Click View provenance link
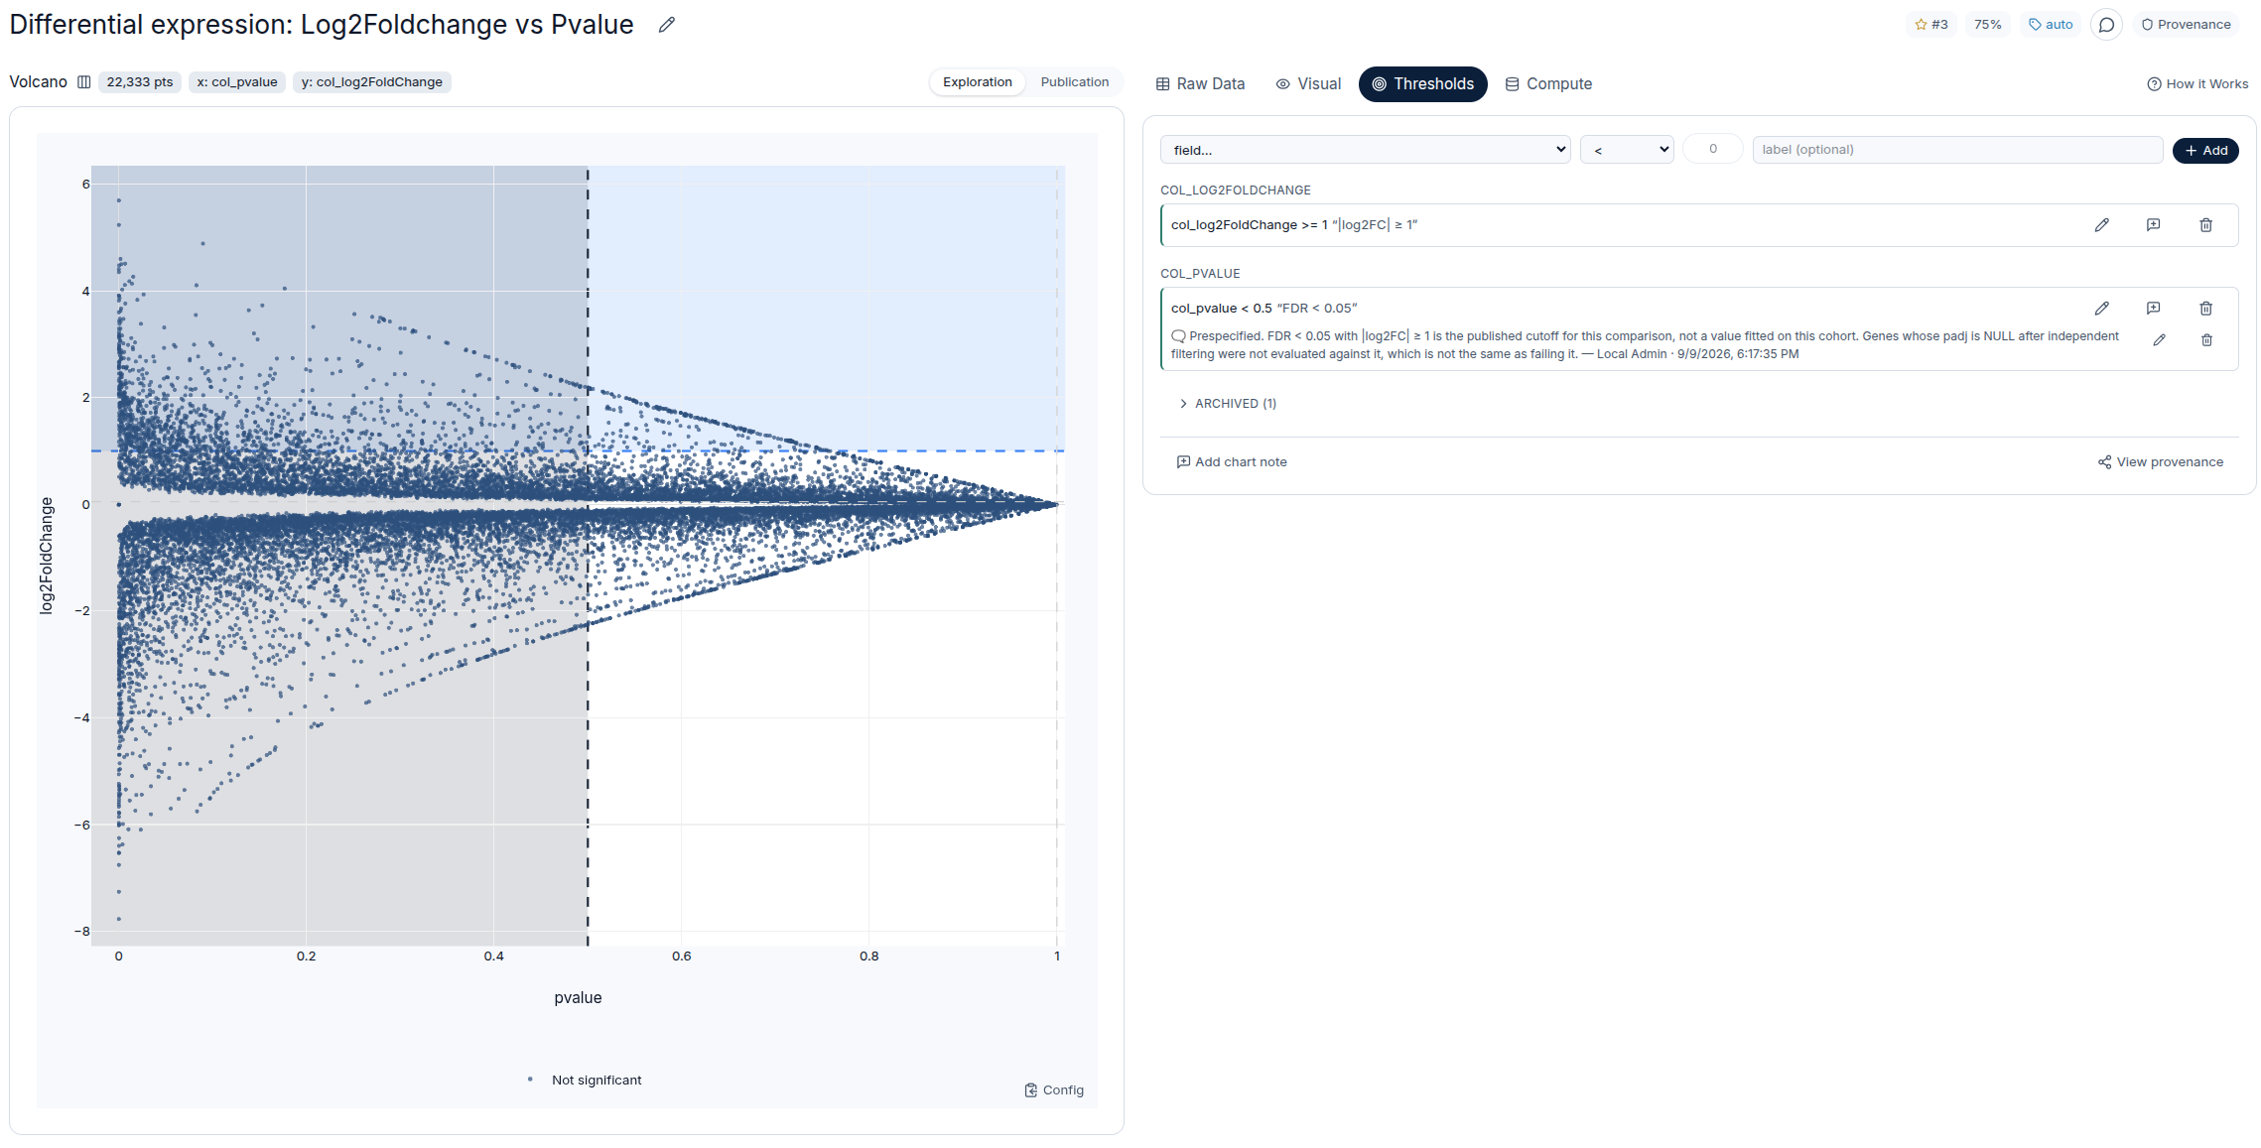The height and width of the screenshot is (1148, 2261). point(2161,462)
